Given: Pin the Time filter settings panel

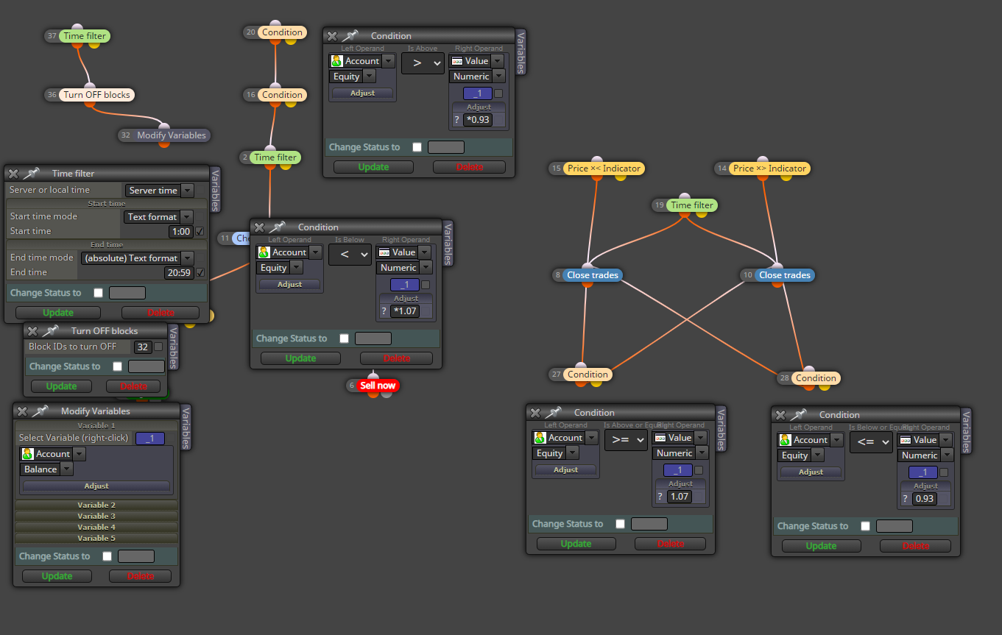Looking at the screenshot, I should pos(31,174).
